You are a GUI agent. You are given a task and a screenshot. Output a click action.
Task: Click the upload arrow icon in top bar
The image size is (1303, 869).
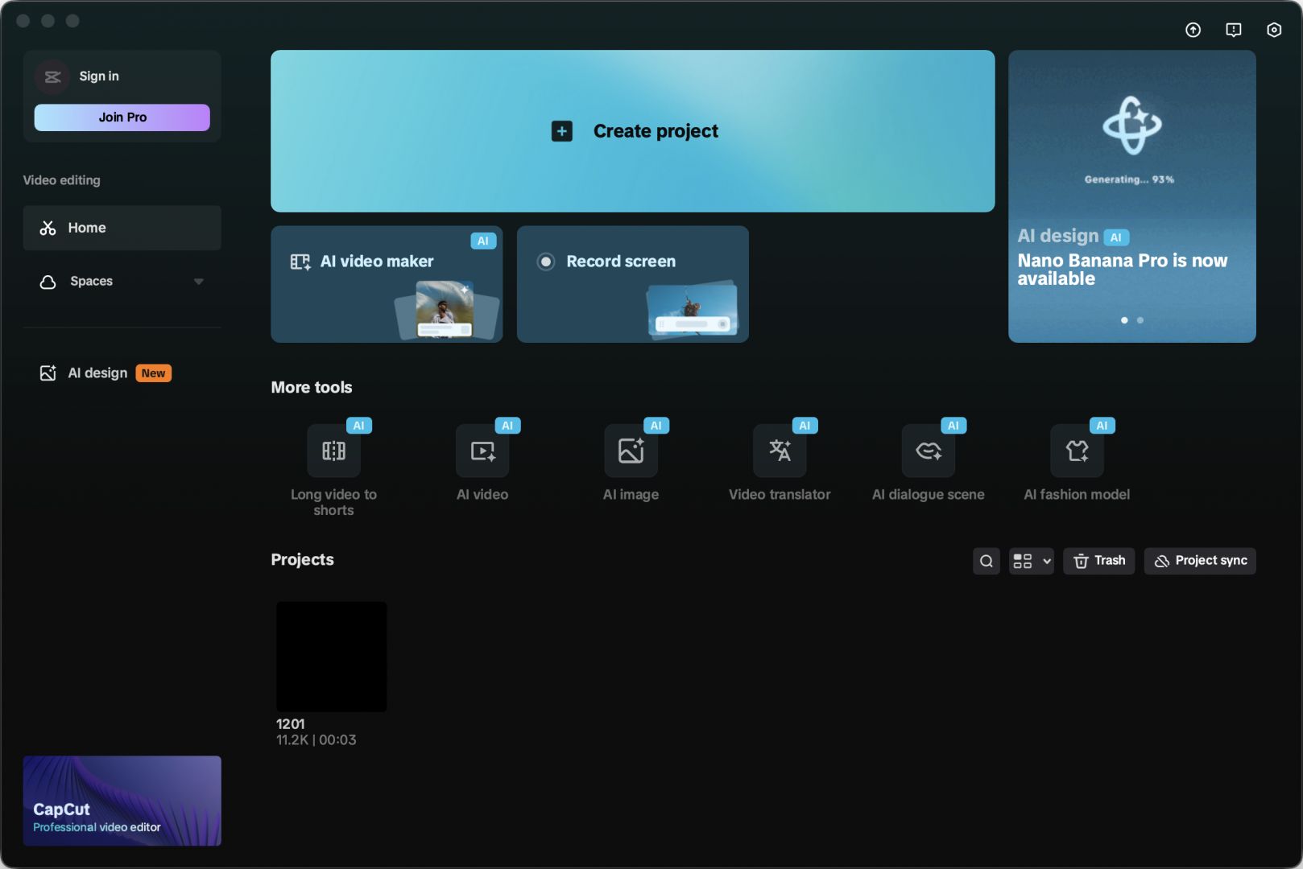1193,30
